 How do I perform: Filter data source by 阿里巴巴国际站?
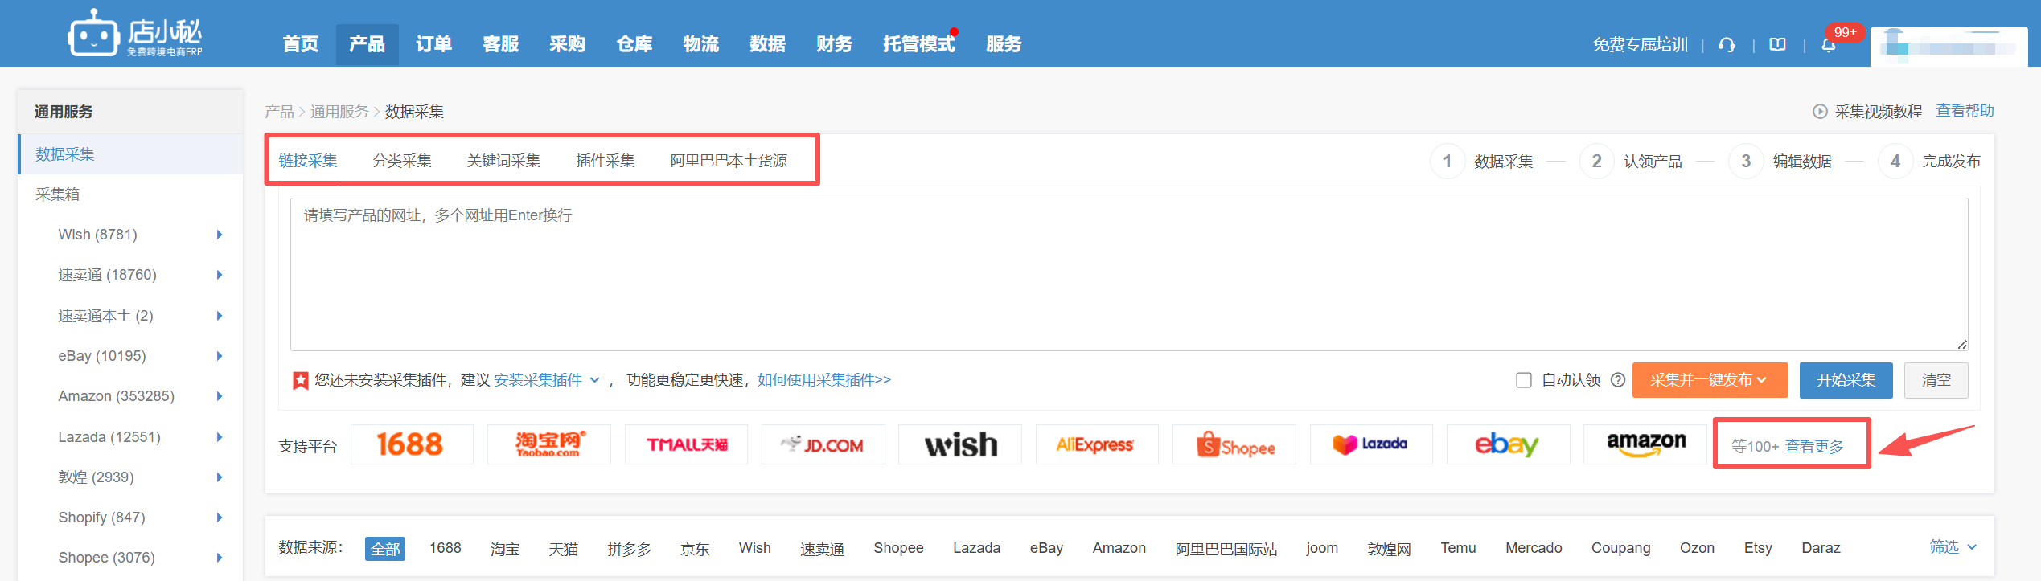(1226, 549)
